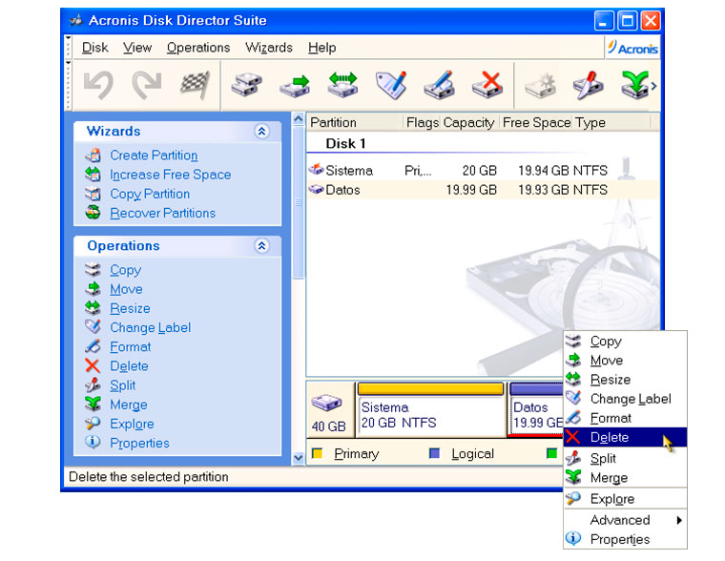Open the View menu
This screenshot has width=725, height=561.
137,48
